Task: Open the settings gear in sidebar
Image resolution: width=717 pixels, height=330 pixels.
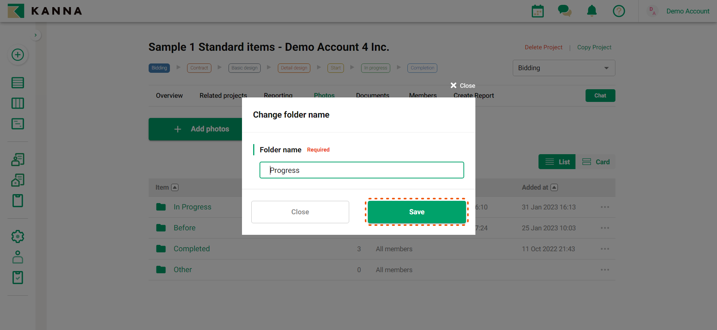Action: pyautogui.click(x=18, y=236)
